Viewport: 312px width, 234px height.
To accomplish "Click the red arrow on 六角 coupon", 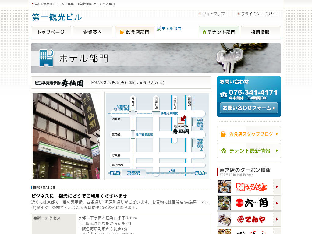I will 277,203.
